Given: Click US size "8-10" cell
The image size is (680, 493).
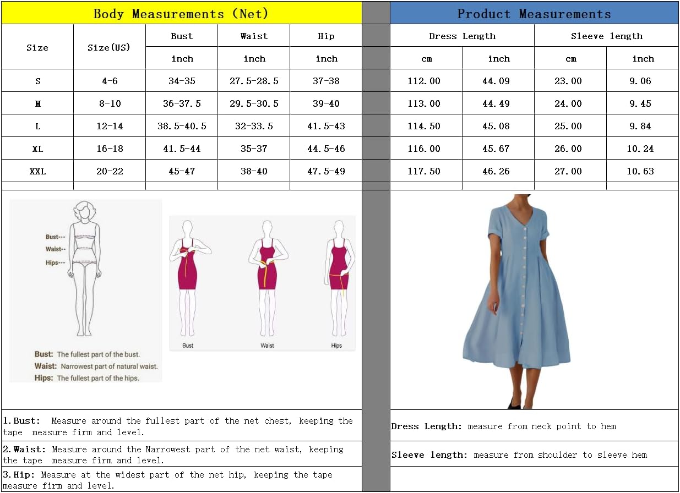Looking at the screenshot, I should (x=109, y=103).
